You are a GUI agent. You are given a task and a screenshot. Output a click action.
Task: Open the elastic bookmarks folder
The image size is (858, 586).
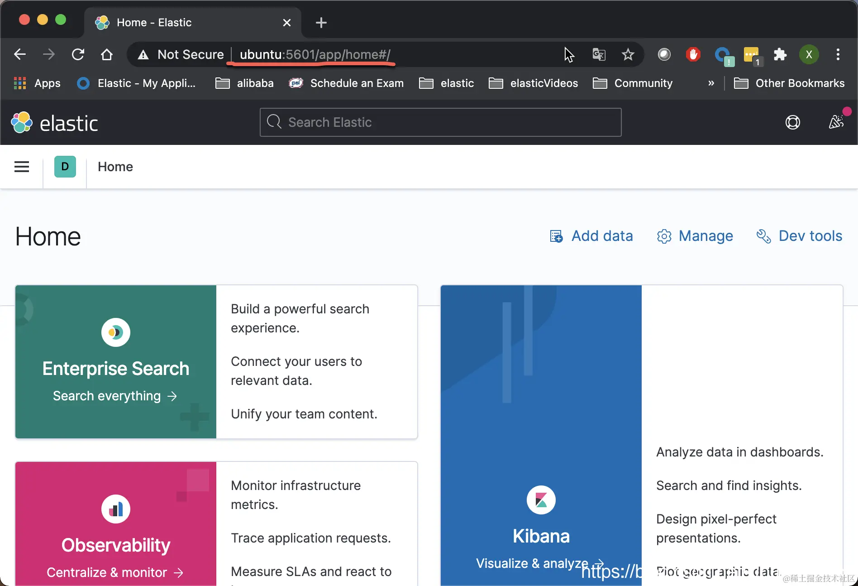tap(447, 83)
